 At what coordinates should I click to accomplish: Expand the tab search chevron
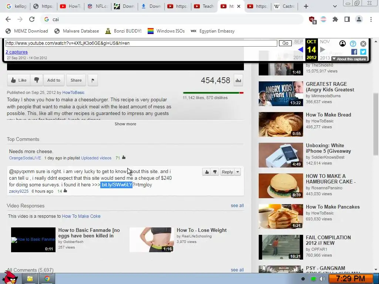click(335, 6)
